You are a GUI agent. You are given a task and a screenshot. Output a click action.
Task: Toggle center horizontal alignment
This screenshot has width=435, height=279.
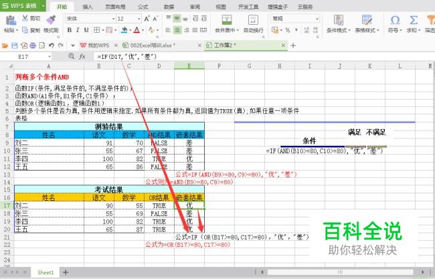pos(177,30)
